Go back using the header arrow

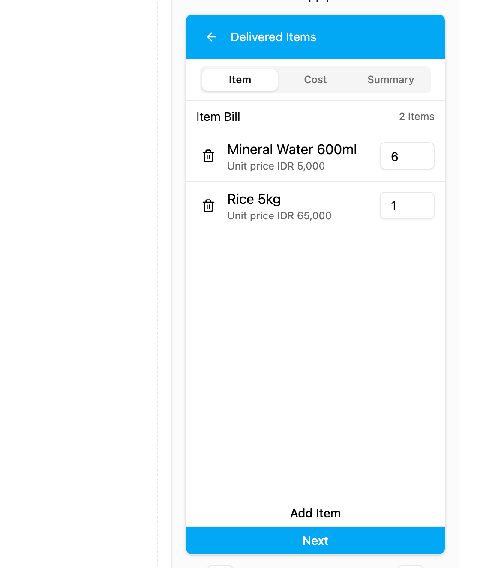[x=211, y=37]
